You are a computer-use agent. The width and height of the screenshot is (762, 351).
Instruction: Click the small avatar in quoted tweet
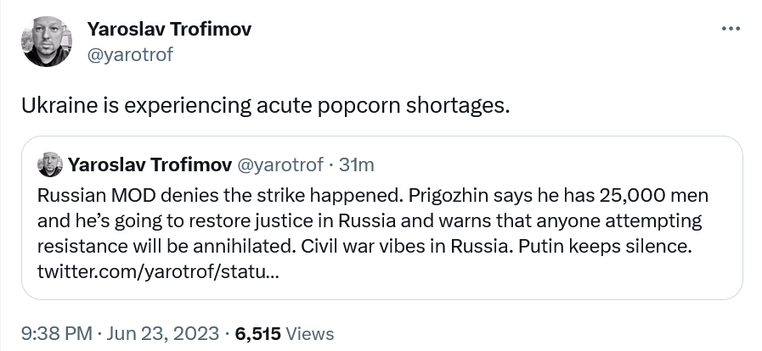[50, 164]
